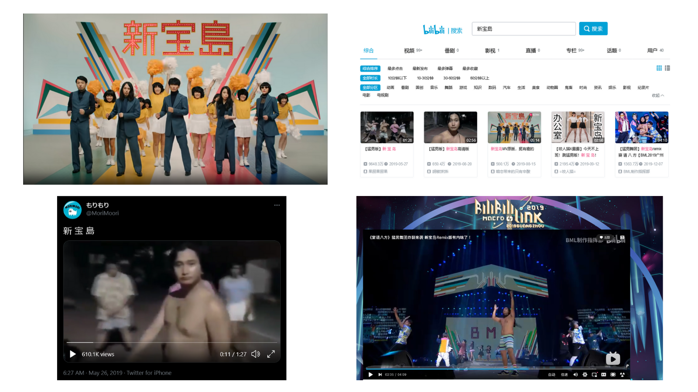Expand the Twitter video to fullscreen

(271, 354)
